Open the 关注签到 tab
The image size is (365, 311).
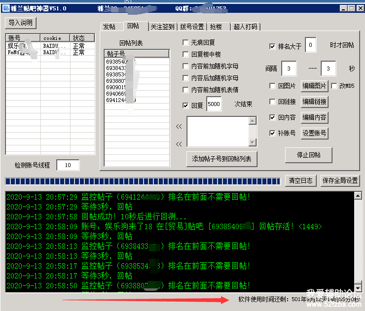pyautogui.click(x=162, y=27)
